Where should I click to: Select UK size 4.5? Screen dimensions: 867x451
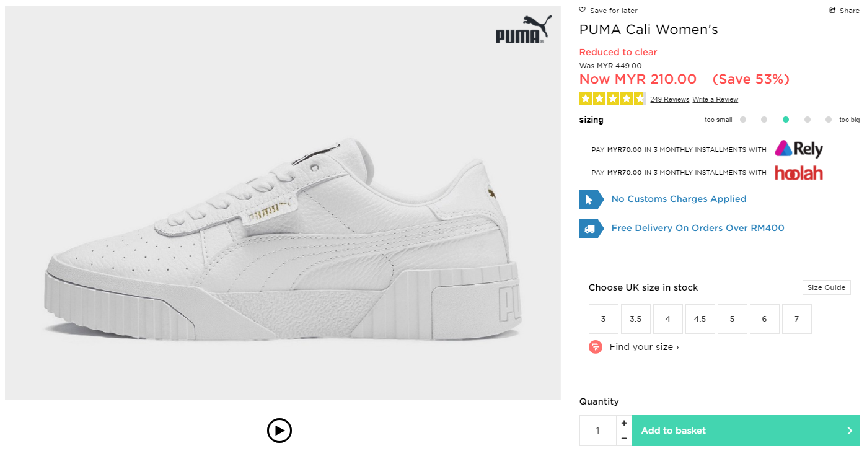pyautogui.click(x=700, y=319)
